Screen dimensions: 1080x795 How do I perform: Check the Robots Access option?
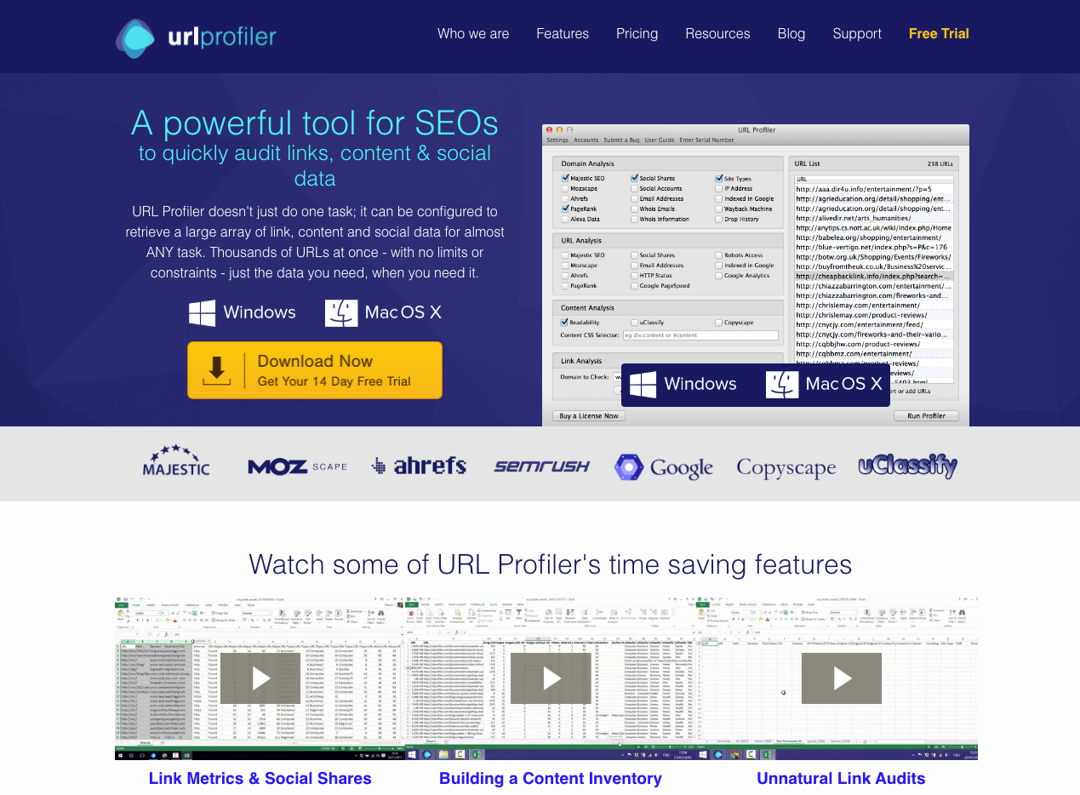(719, 255)
